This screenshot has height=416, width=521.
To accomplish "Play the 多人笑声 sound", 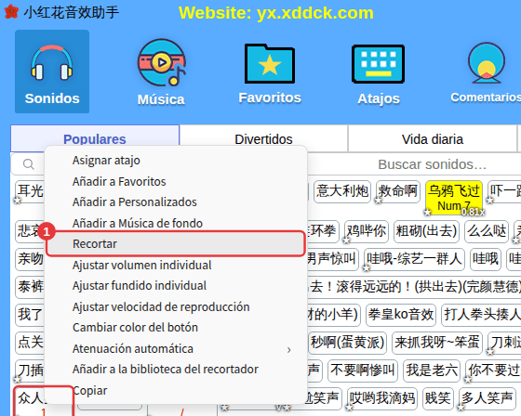I will tap(487, 398).
